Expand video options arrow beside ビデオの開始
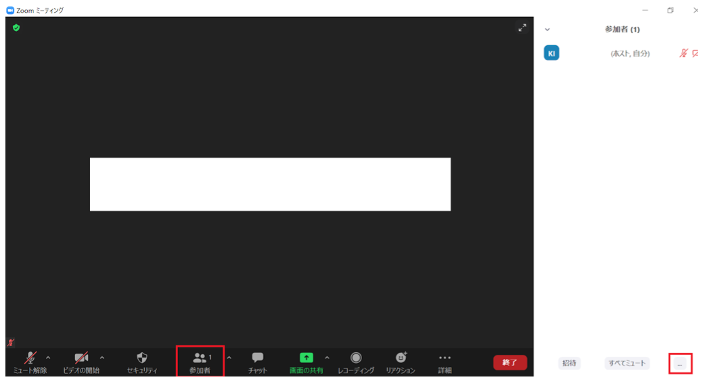The height and width of the screenshot is (384, 716). point(102,357)
